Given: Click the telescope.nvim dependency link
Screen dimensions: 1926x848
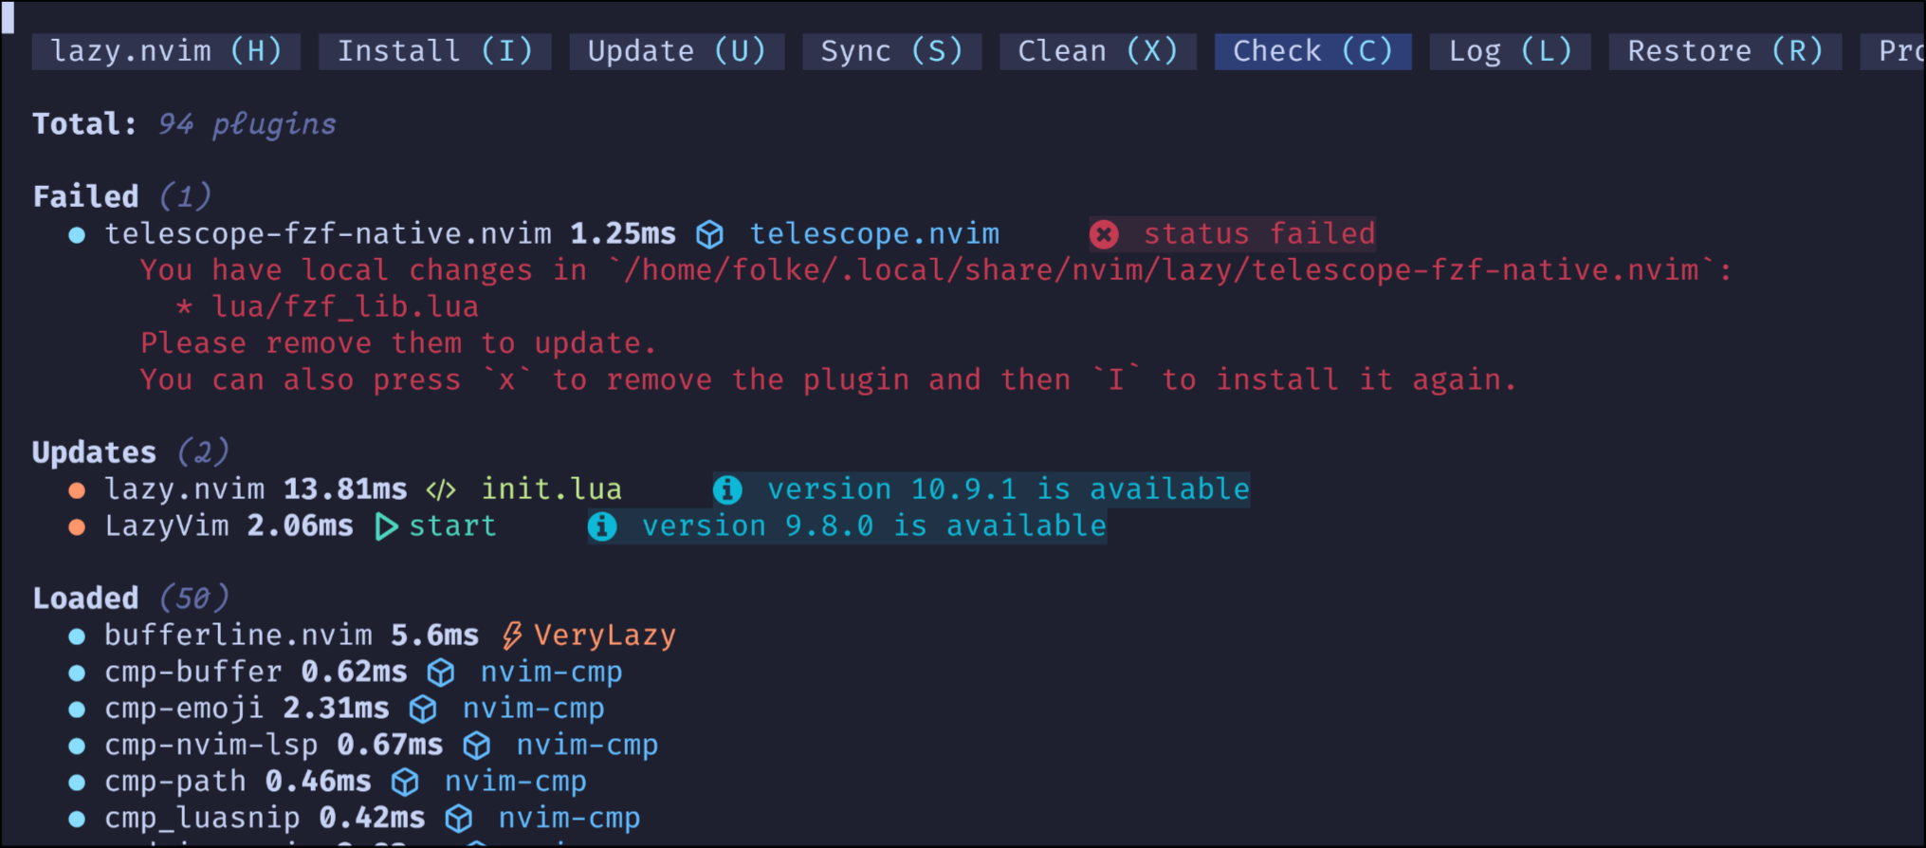Looking at the screenshot, I should [873, 233].
